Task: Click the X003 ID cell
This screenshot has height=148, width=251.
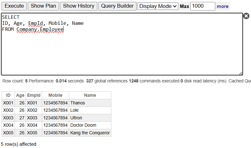Action: point(8,118)
